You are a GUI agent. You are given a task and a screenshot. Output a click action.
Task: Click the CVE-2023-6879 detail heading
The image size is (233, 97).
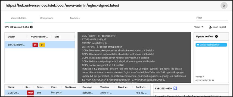(163, 88)
